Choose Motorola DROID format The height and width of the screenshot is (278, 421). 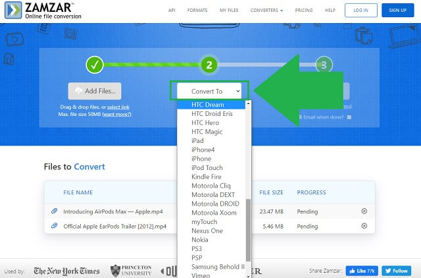coord(211,204)
